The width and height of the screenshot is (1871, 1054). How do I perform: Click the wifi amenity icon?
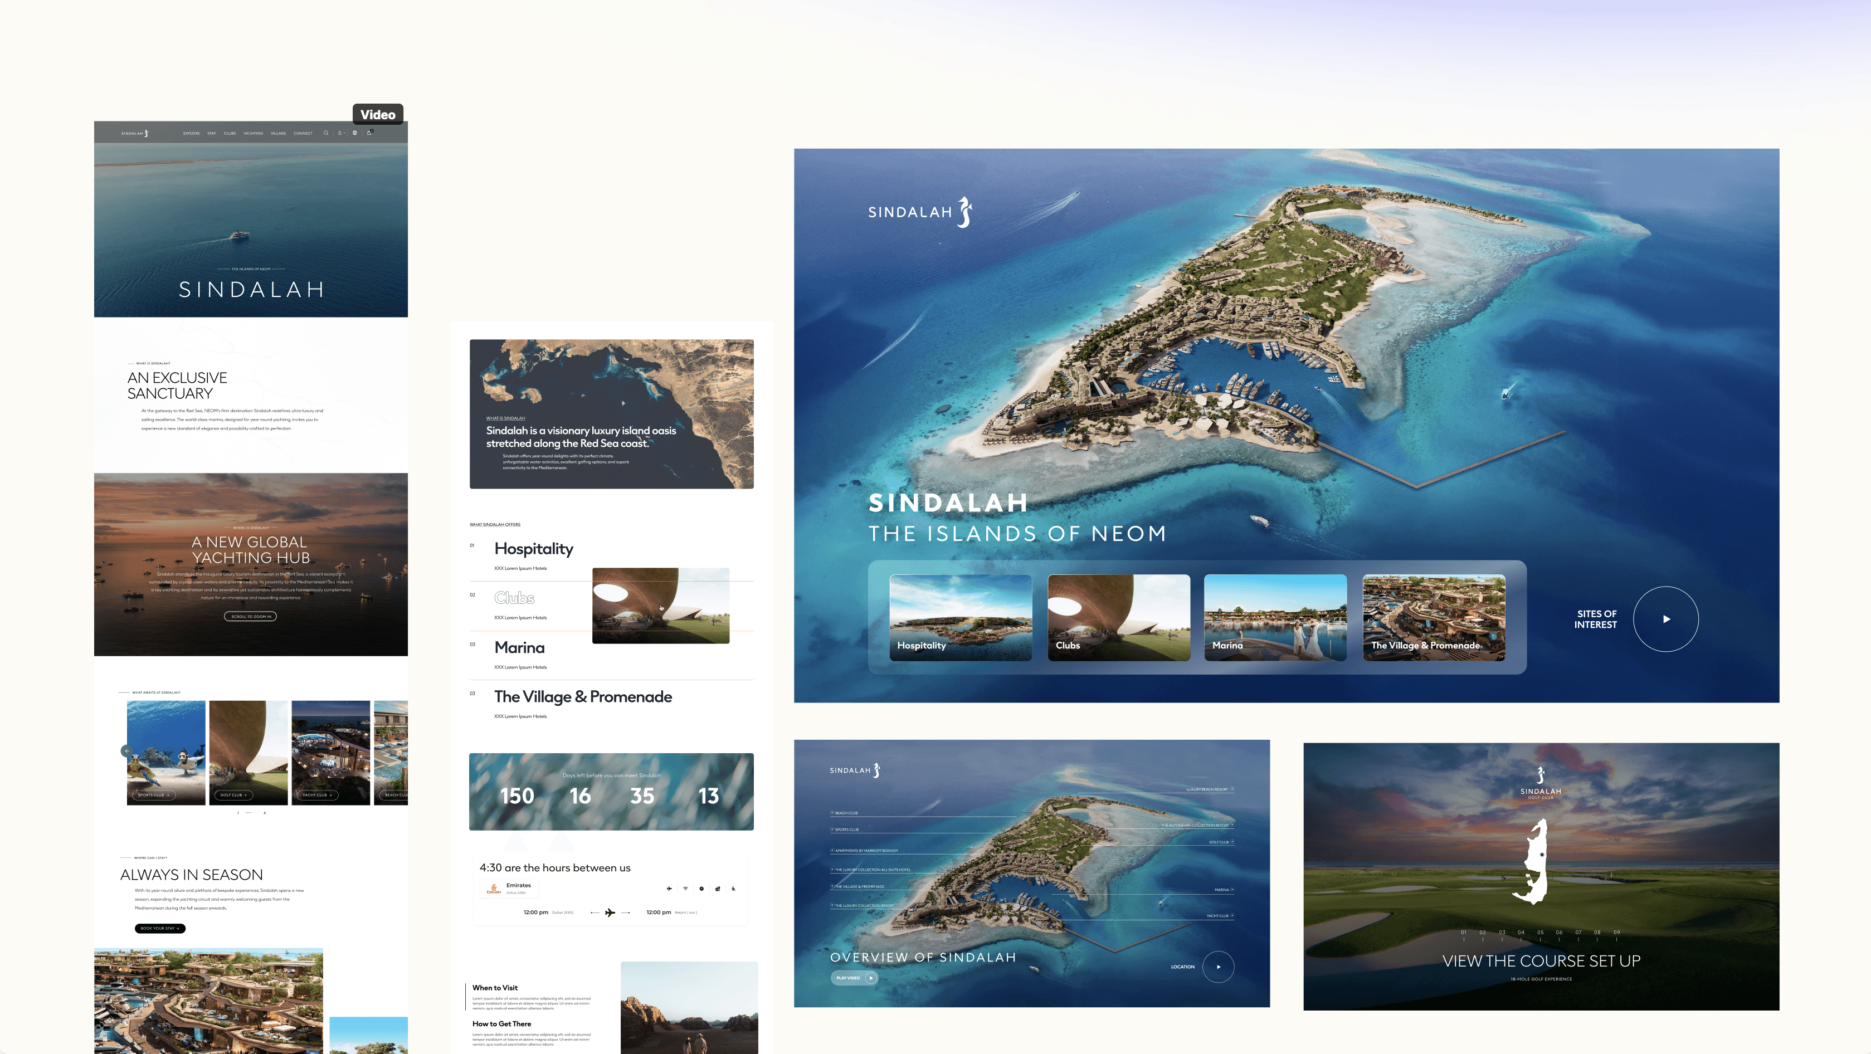[685, 889]
